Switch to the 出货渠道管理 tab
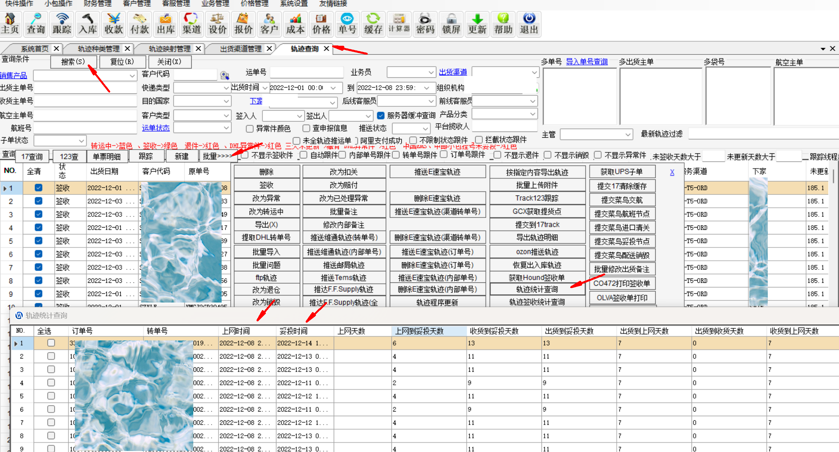This screenshot has width=839, height=452. [x=241, y=49]
